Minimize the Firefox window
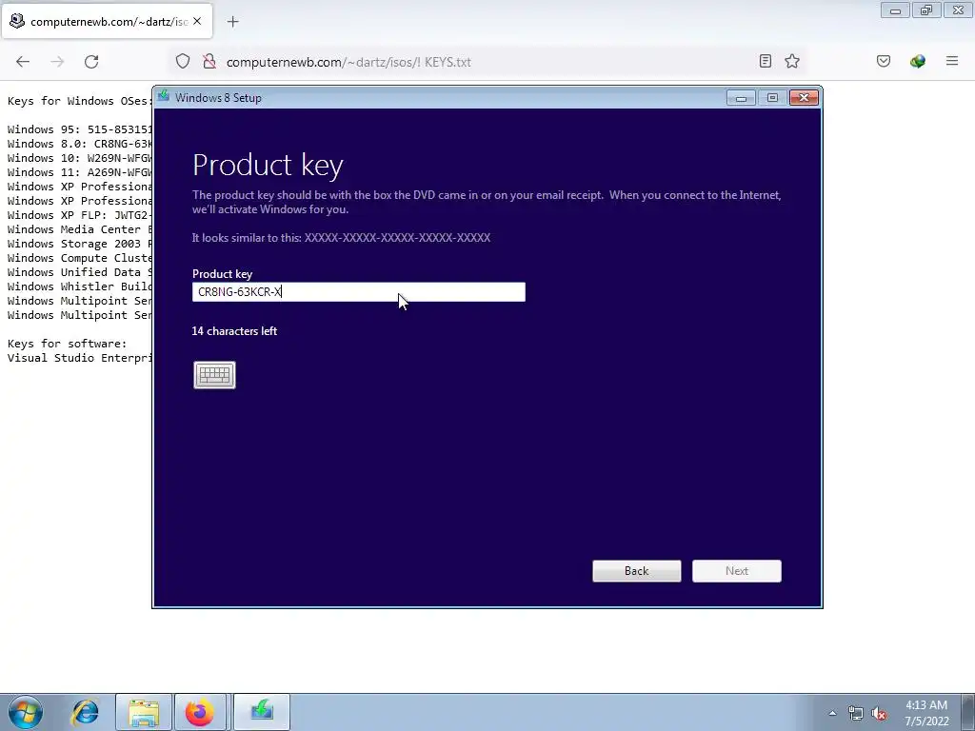The height and width of the screenshot is (731, 975). [x=895, y=10]
